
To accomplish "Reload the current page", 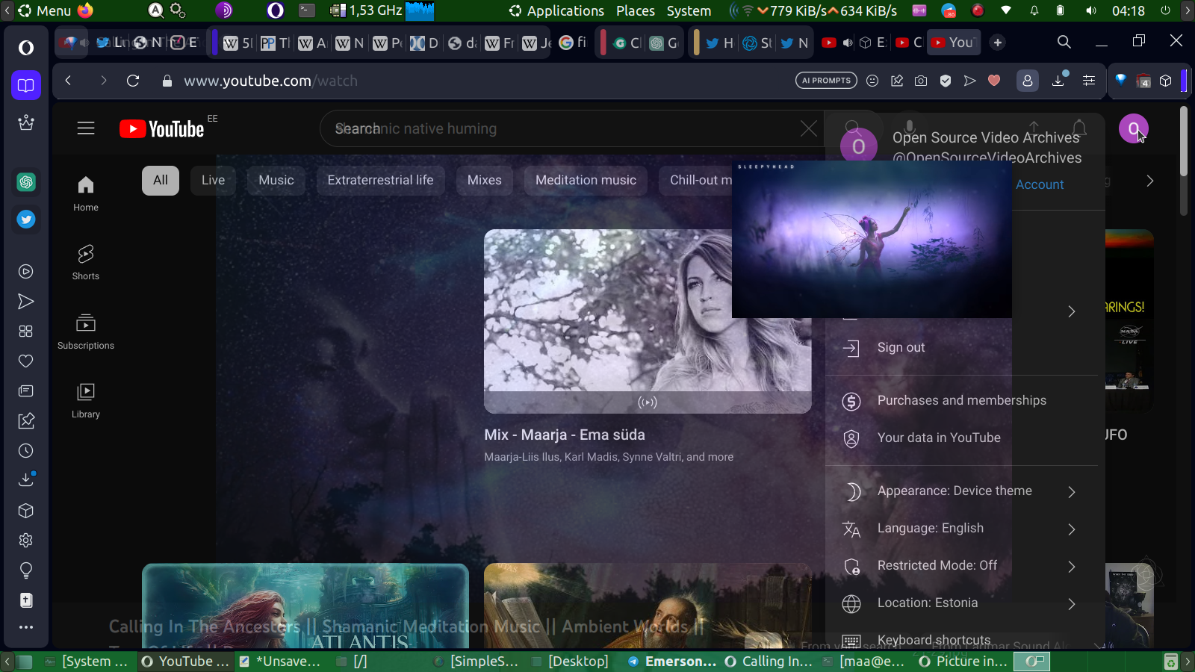I will [x=133, y=81].
